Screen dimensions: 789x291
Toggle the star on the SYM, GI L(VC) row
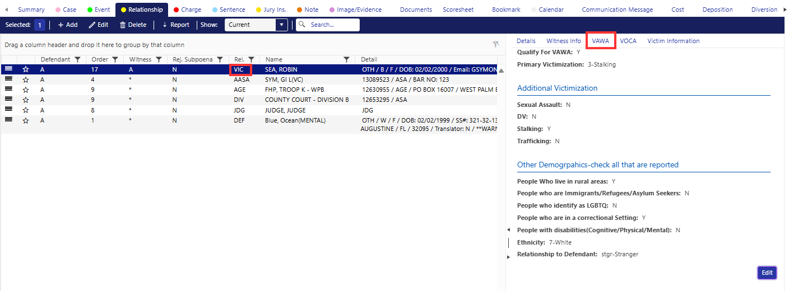pos(26,80)
